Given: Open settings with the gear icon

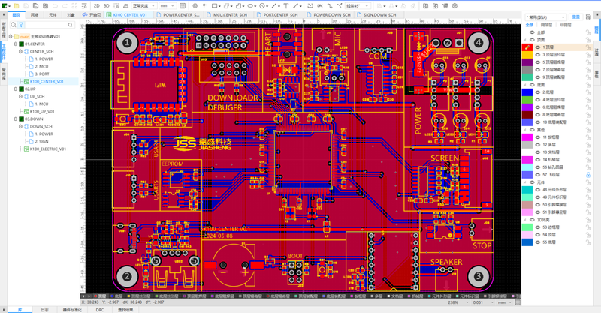Looking at the screenshot, I should tap(455, 6).
